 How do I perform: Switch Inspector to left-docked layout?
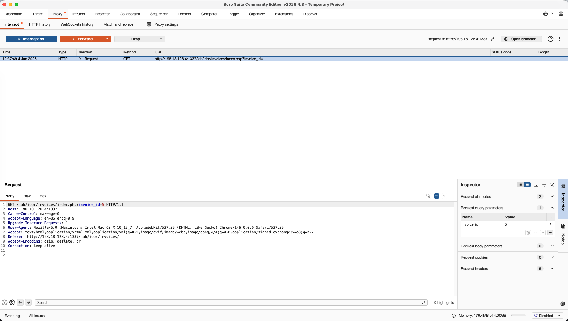click(520, 184)
